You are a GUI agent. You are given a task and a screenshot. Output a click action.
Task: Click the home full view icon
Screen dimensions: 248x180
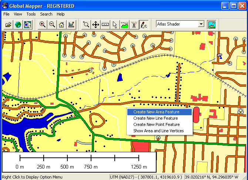61,25
